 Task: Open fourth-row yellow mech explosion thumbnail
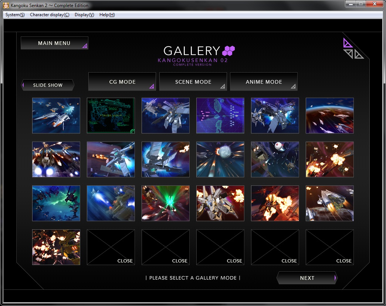click(56, 247)
